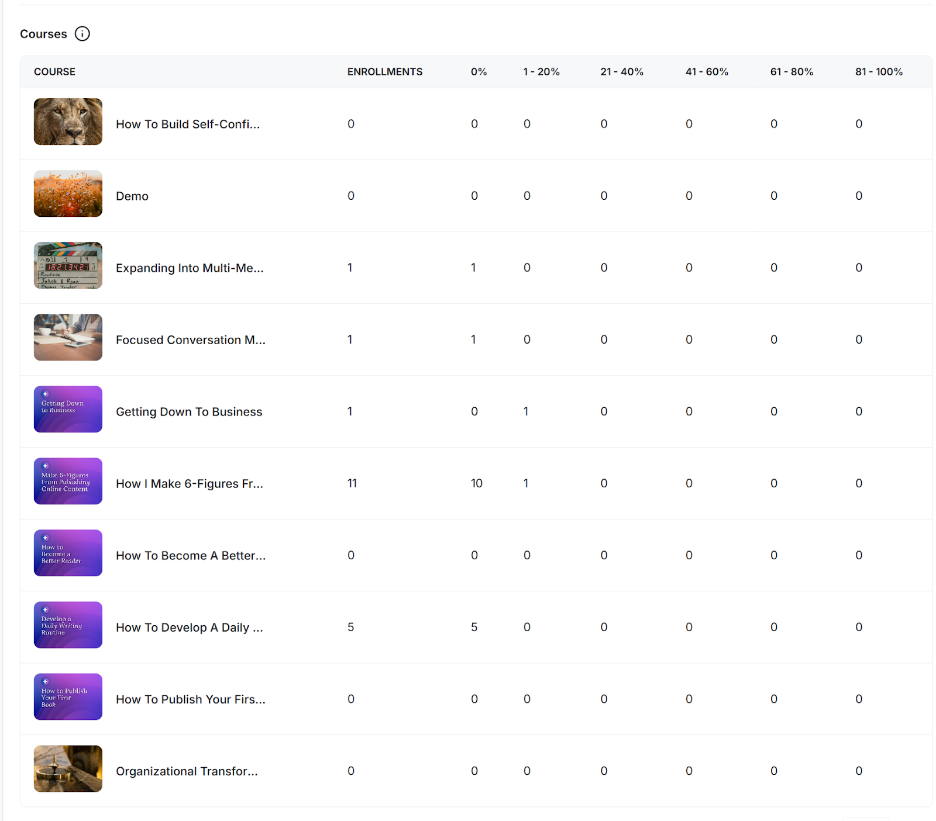
Task: Click the Courses info icon
Action: (x=82, y=34)
